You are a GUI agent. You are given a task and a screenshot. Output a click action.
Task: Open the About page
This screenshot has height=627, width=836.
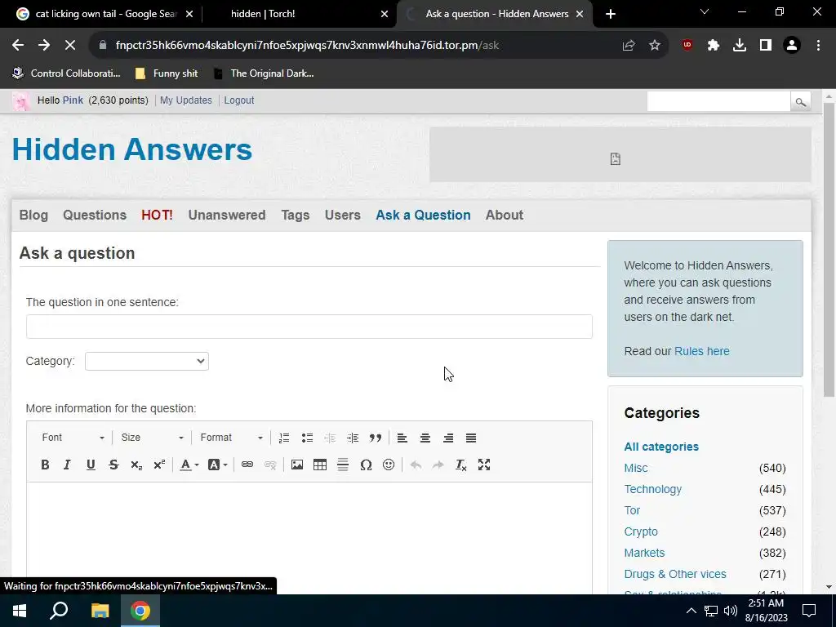click(505, 215)
